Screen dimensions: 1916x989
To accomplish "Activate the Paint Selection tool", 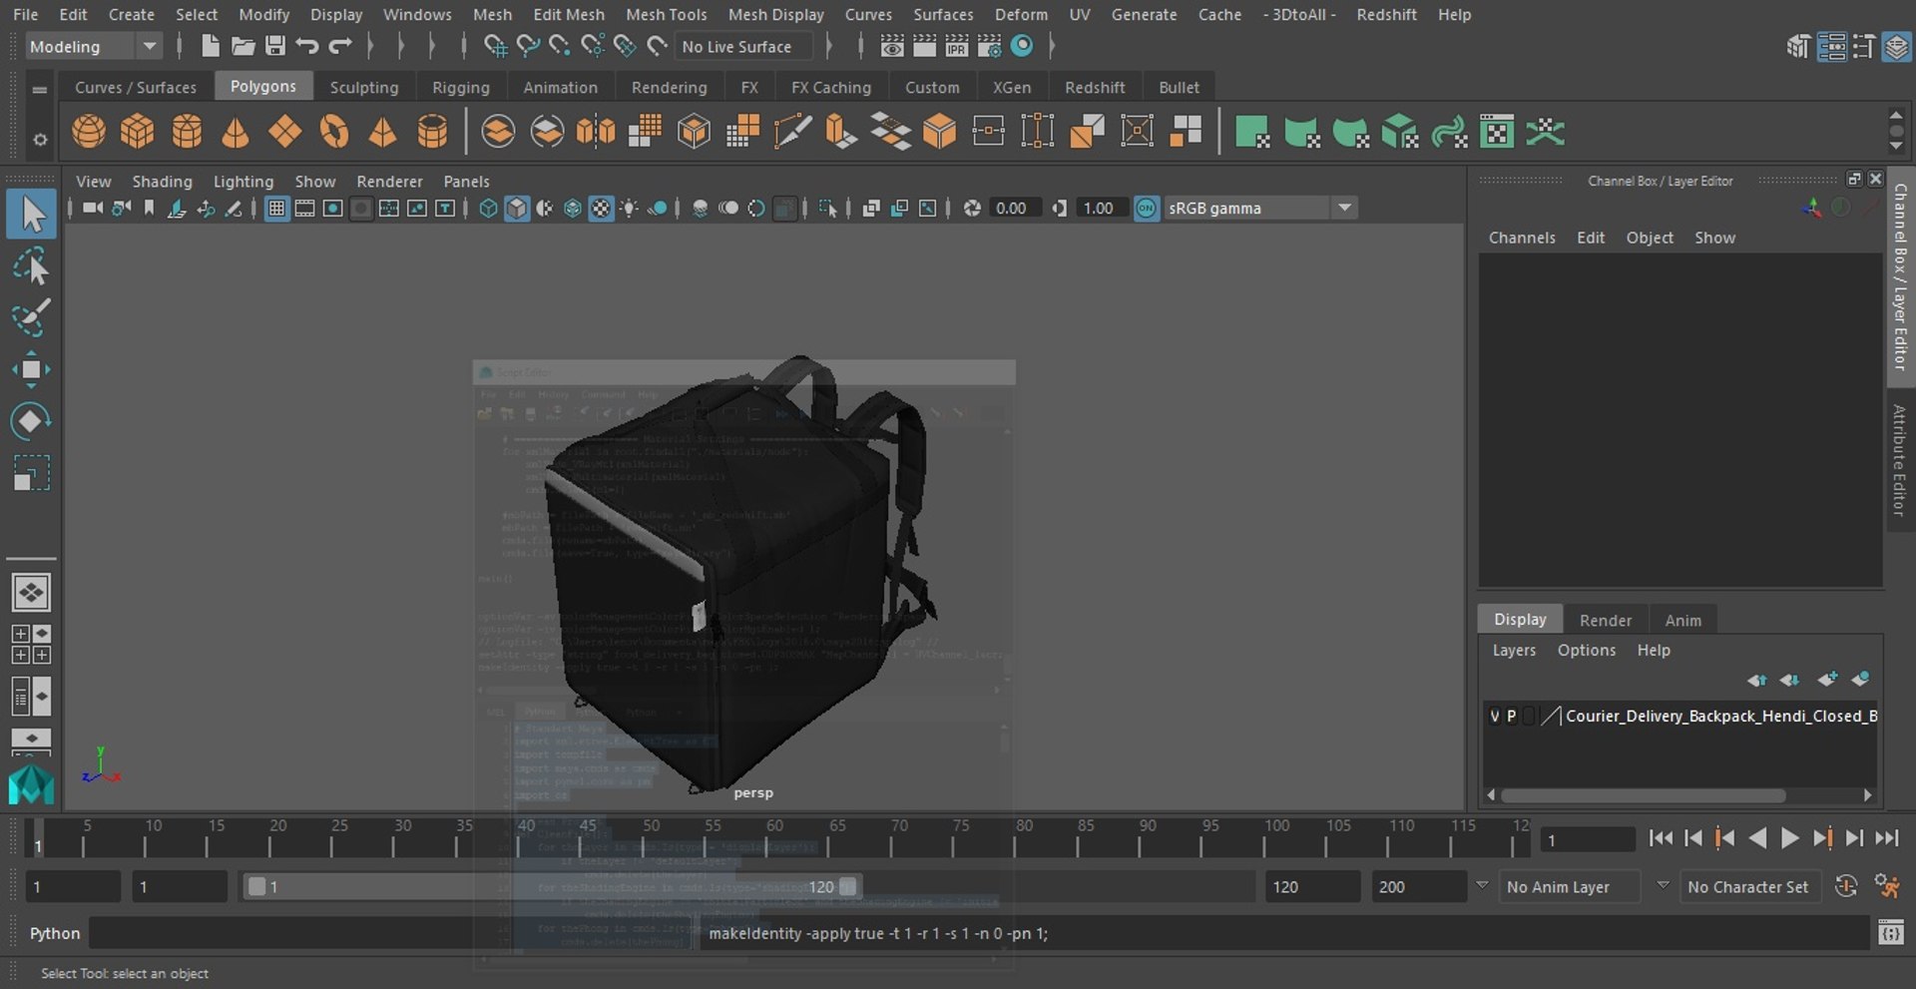I will point(31,317).
